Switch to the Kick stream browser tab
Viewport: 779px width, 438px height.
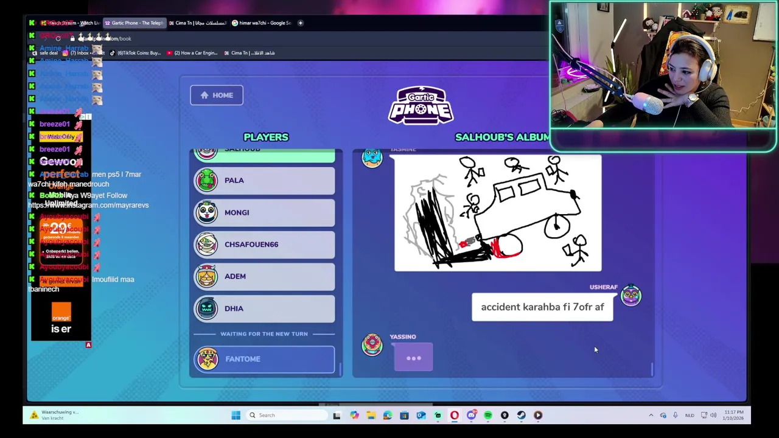(x=69, y=23)
